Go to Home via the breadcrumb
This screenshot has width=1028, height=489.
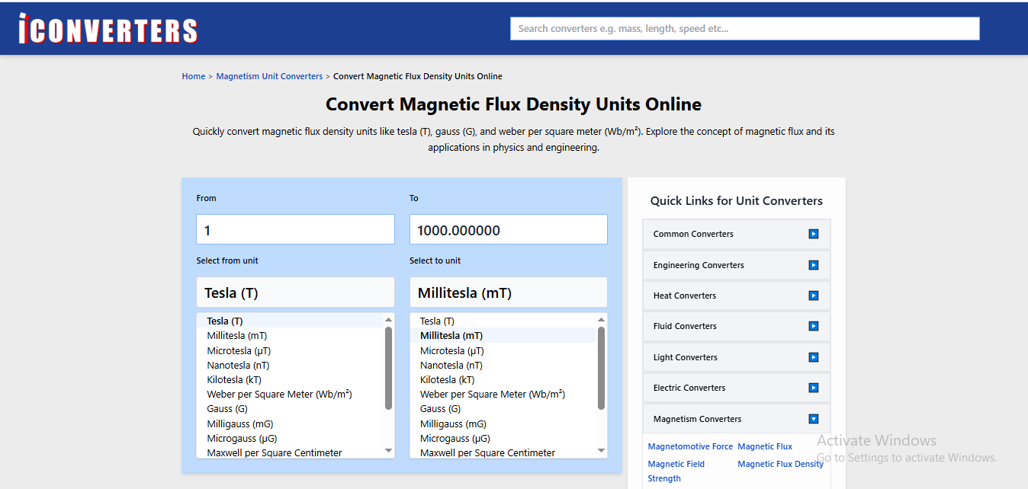click(x=193, y=75)
